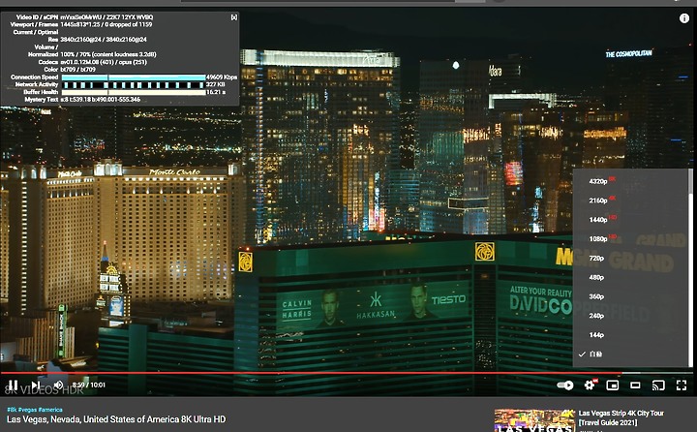Choose 144p quality option
This screenshot has width=697, height=432.
pyautogui.click(x=630, y=334)
